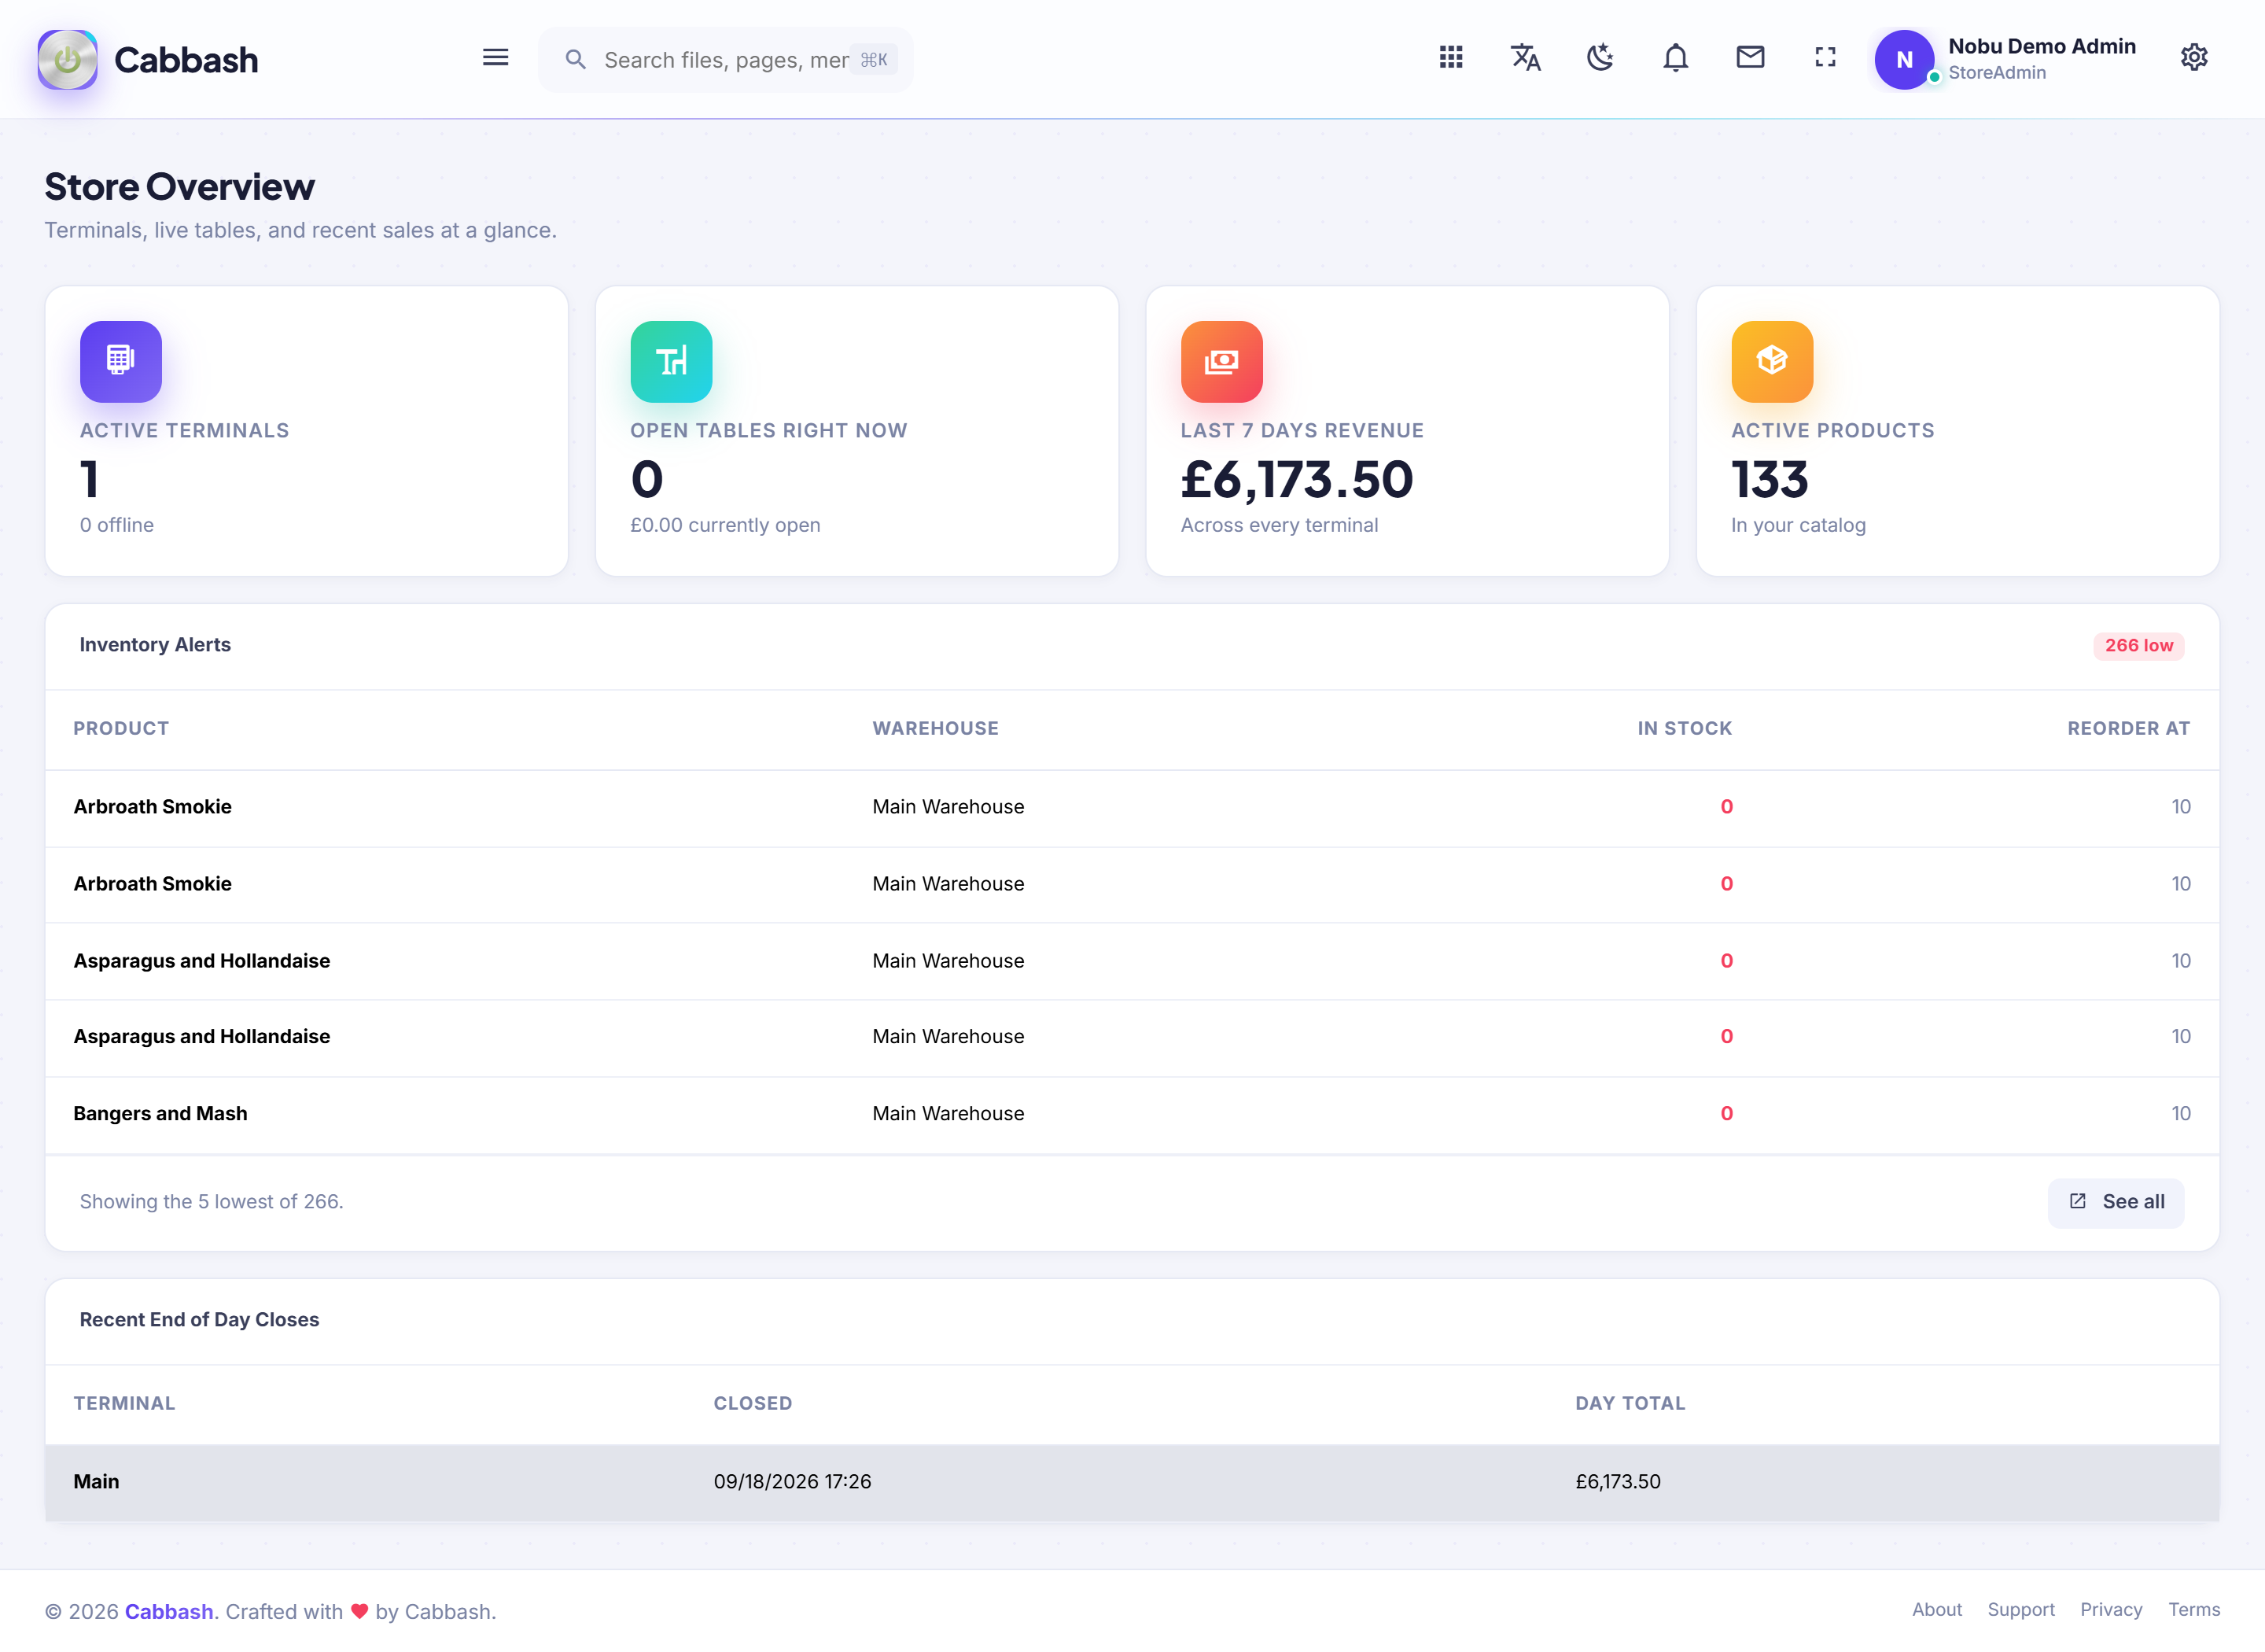Click the Active Terminals register icon

pyautogui.click(x=121, y=361)
